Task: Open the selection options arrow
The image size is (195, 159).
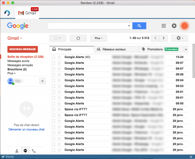Action: pos(60,38)
